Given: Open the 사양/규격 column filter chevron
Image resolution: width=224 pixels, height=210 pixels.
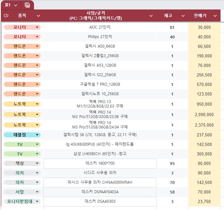Looking at the screenshot, I should [x=151, y=16].
